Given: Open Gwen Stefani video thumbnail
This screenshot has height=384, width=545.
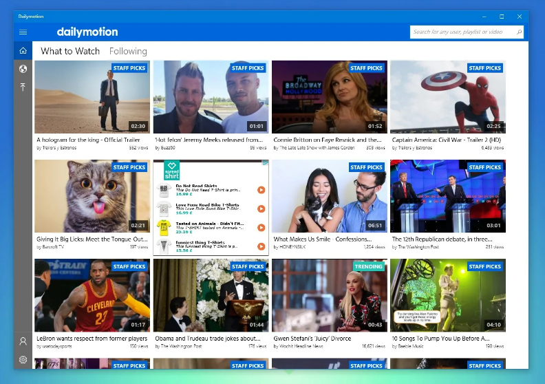Looking at the screenshot, I should (x=330, y=295).
